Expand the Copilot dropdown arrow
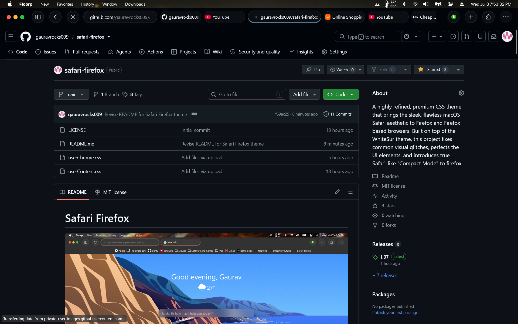The width and height of the screenshot is (518, 324). click(x=416, y=36)
